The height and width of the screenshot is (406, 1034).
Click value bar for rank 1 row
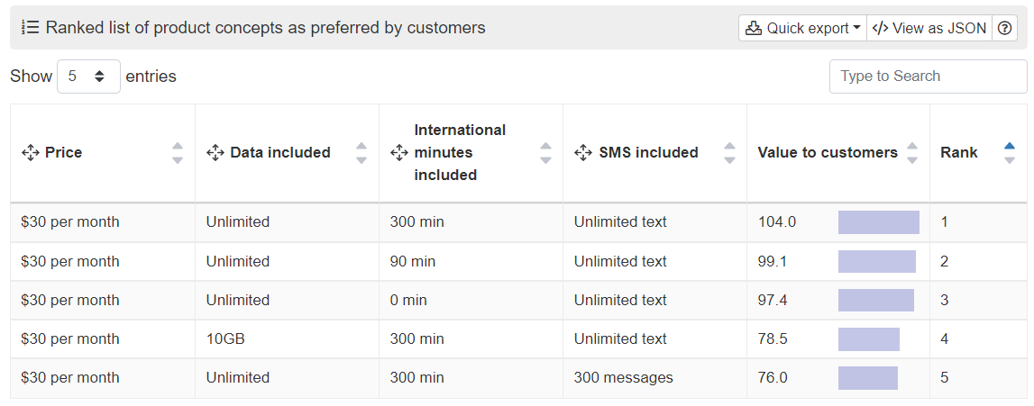878,222
